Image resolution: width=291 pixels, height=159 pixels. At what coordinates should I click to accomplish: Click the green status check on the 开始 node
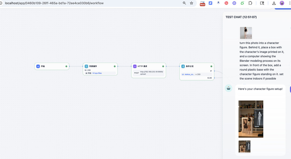pyautogui.click(x=66, y=66)
